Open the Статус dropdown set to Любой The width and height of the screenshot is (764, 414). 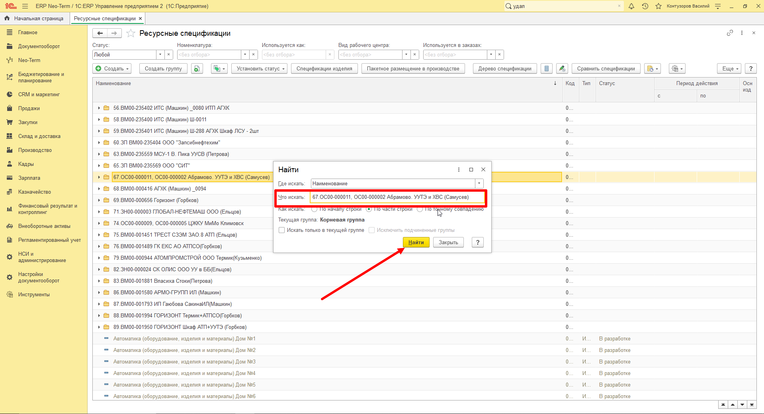(160, 54)
